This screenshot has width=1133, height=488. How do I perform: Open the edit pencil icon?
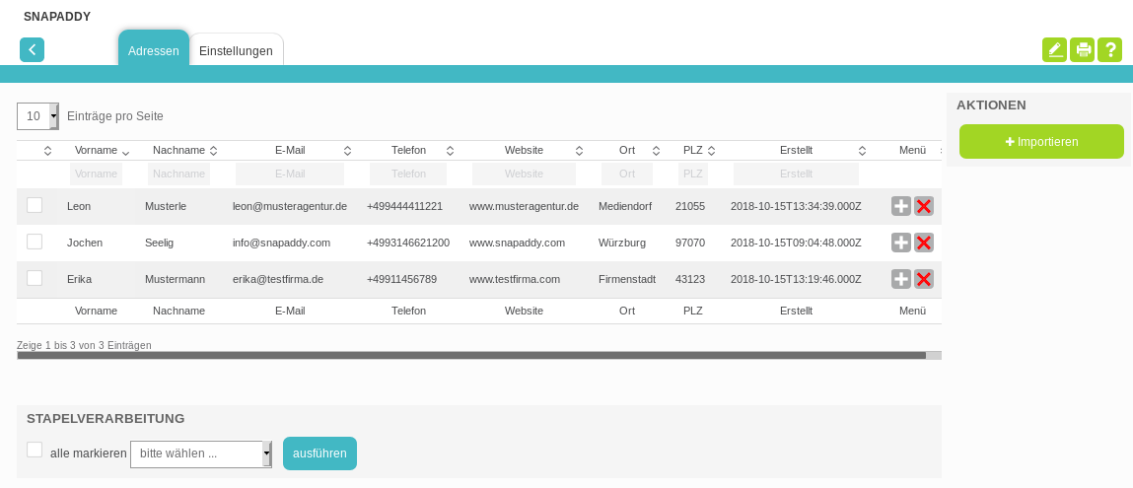1054,49
